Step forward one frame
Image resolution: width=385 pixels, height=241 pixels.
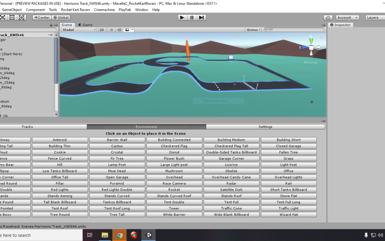point(201,17)
